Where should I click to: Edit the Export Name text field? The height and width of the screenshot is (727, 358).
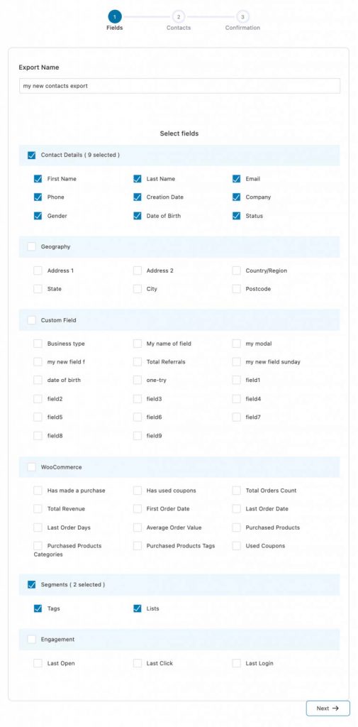[179, 86]
